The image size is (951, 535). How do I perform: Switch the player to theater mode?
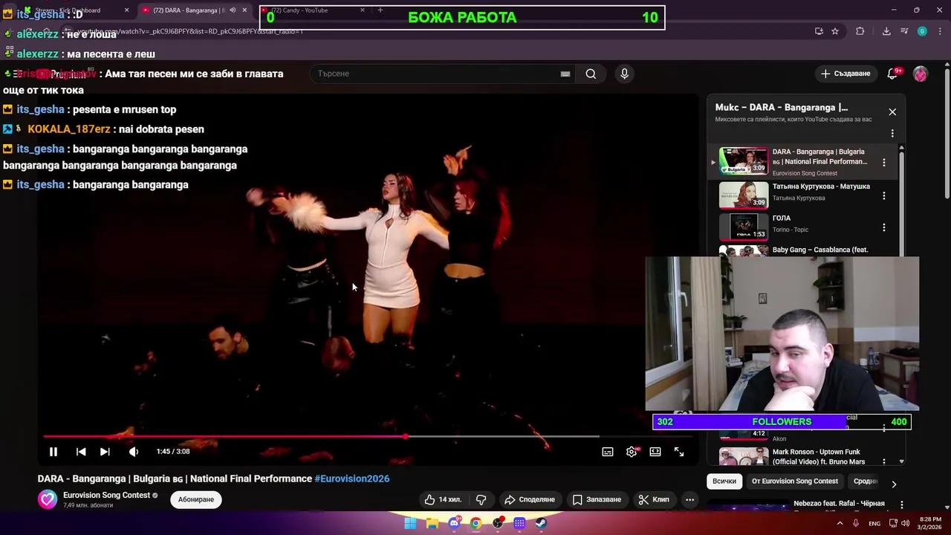pyautogui.click(x=655, y=452)
